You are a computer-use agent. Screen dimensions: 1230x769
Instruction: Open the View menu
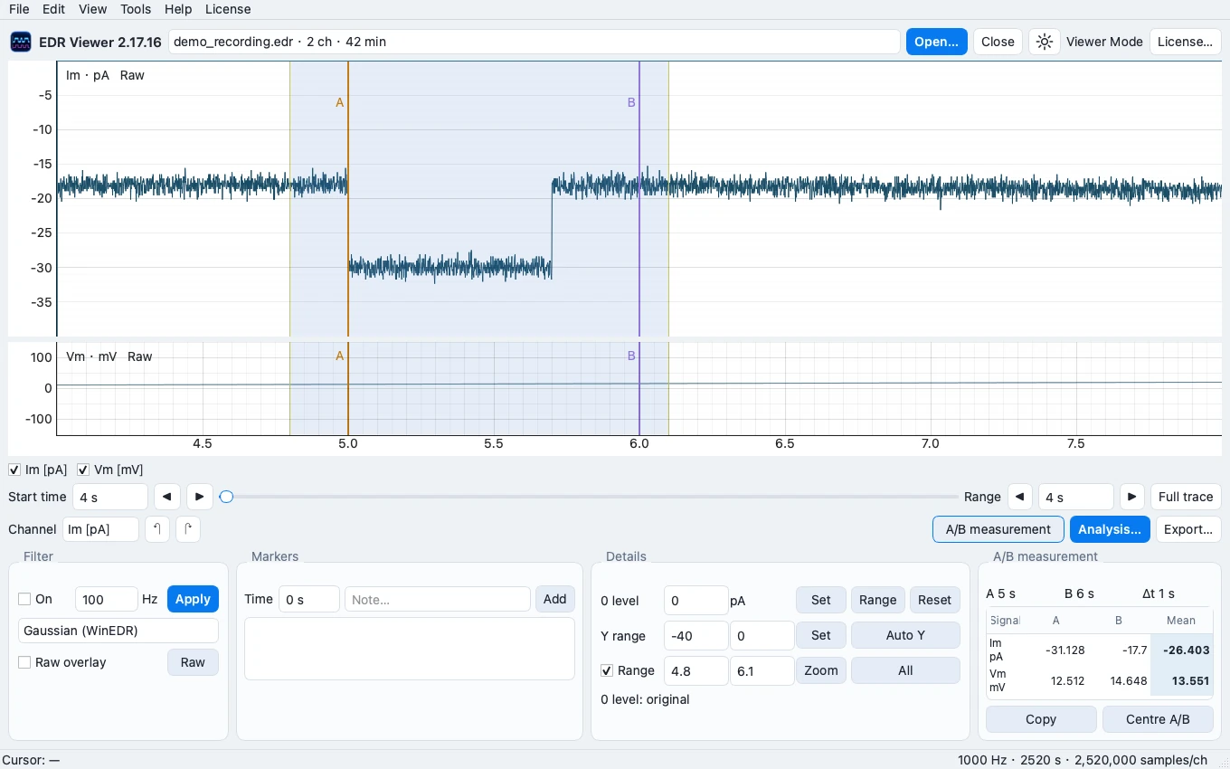[x=92, y=9]
